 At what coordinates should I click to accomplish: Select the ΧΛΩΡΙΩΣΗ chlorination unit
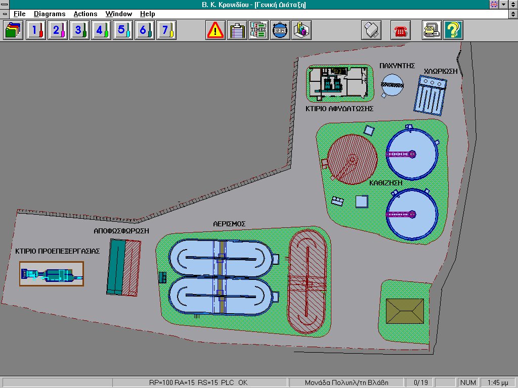coord(429,94)
